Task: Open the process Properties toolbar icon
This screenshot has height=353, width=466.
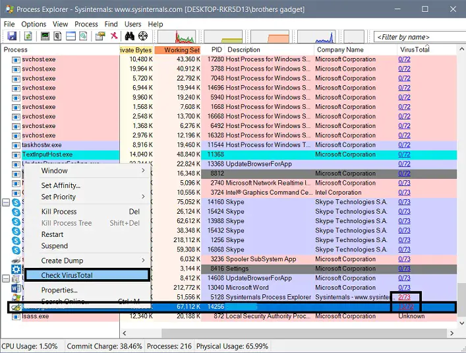Action: (100, 36)
